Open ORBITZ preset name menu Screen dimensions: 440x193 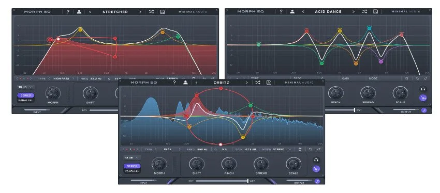pos(222,83)
